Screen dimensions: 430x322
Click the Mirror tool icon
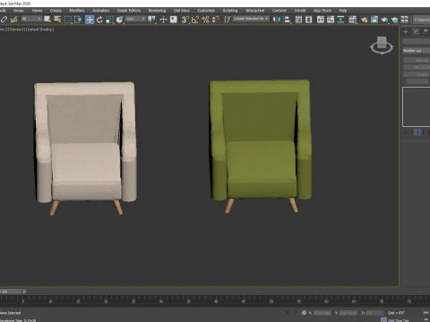tap(277, 20)
